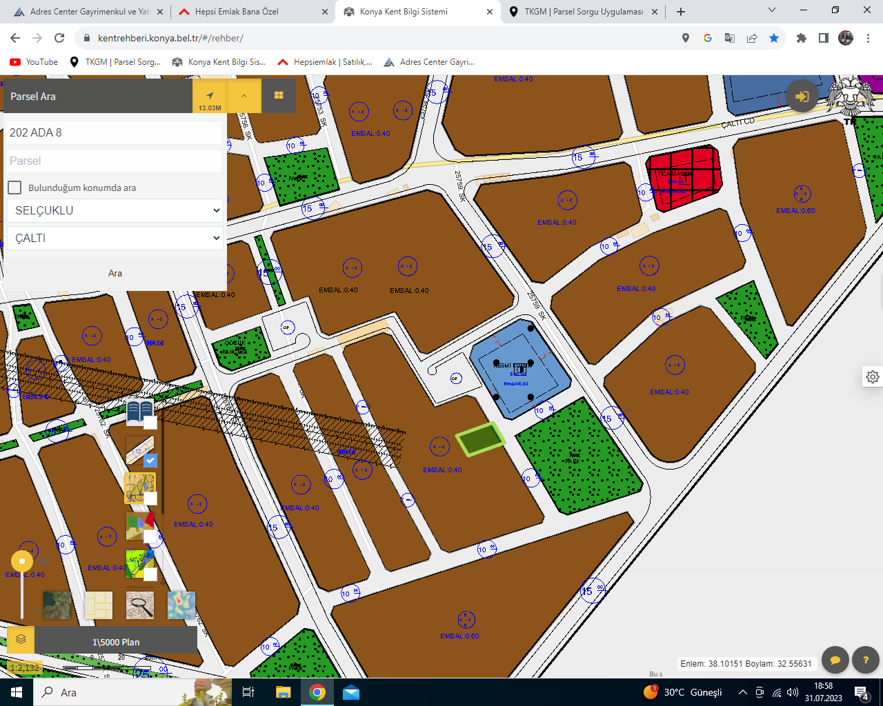Show hidden tray icons chevron
Screen dimensions: 883x706
(743, 692)
